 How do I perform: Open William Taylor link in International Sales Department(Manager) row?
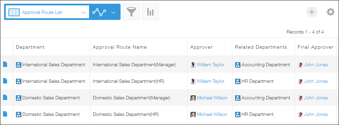tap(210, 65)
